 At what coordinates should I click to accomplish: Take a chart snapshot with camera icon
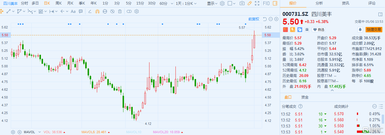point(242,3)
